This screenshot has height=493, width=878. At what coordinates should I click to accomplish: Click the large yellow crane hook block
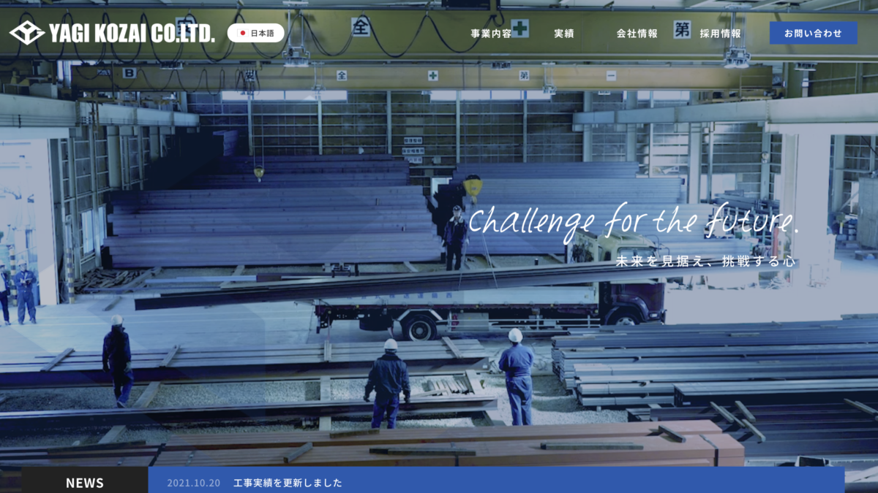click(x=473, y=187)
